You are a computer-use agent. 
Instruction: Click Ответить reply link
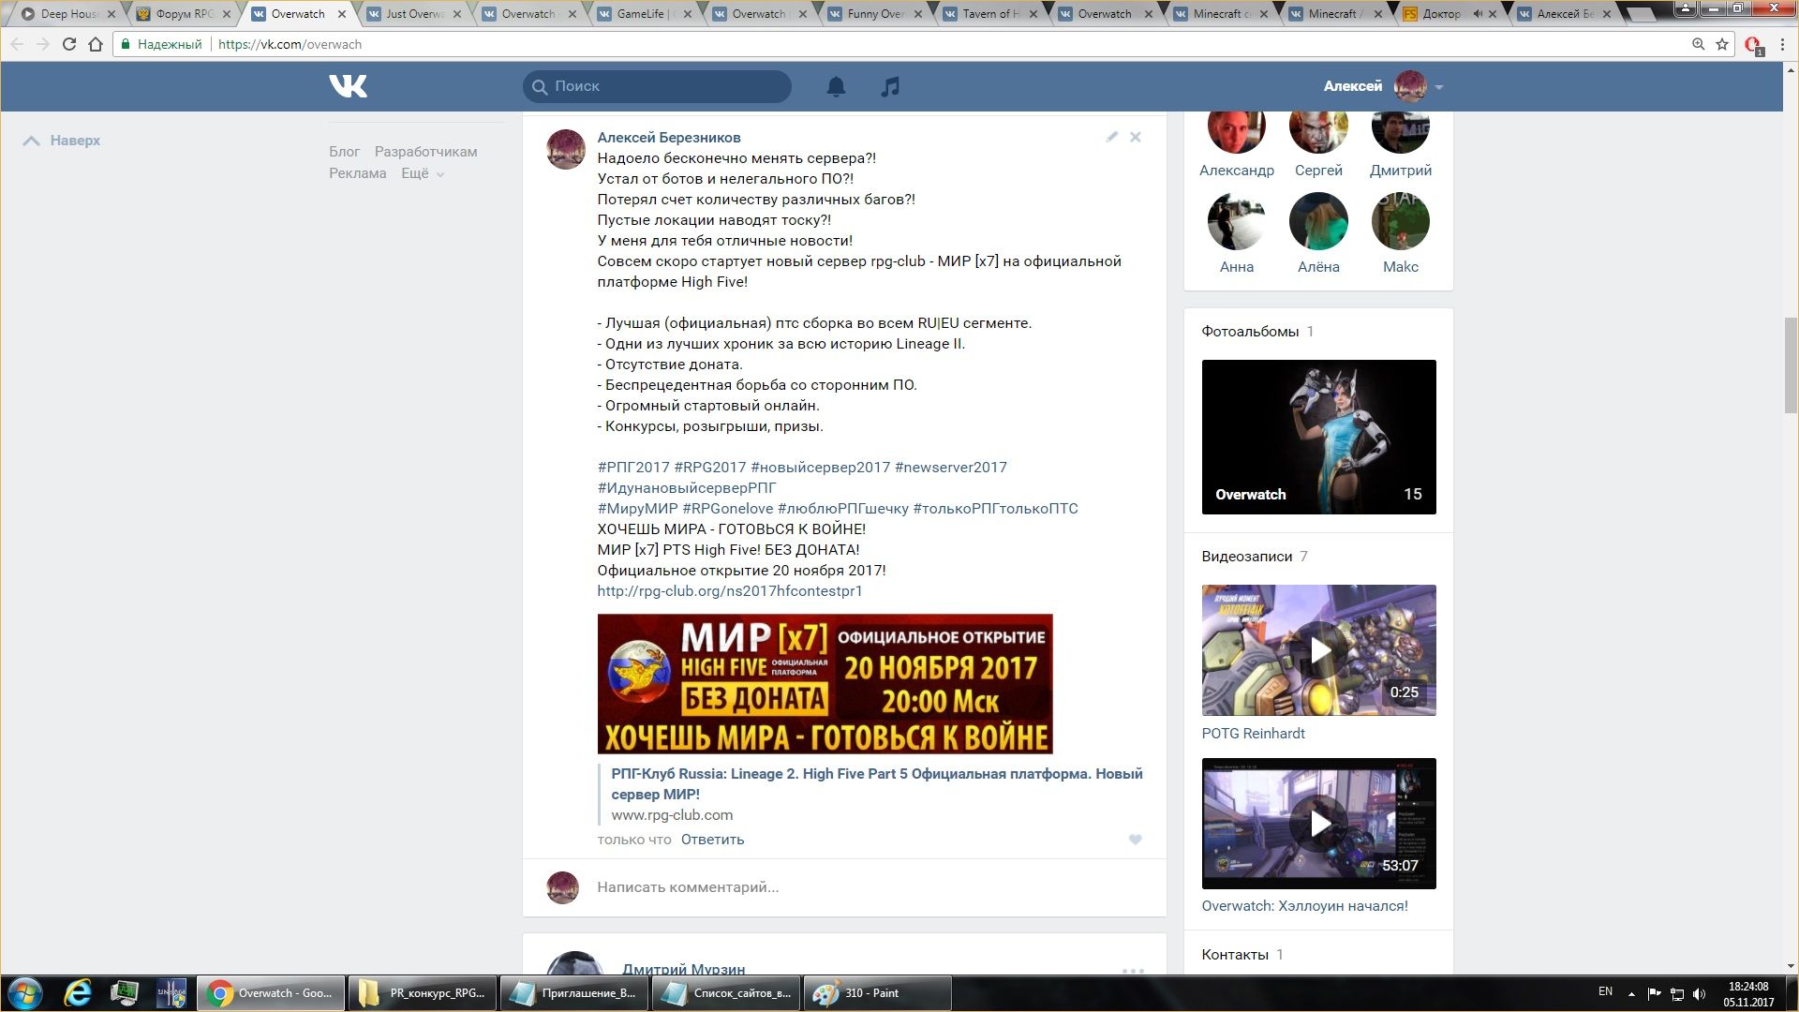(712, 840)
